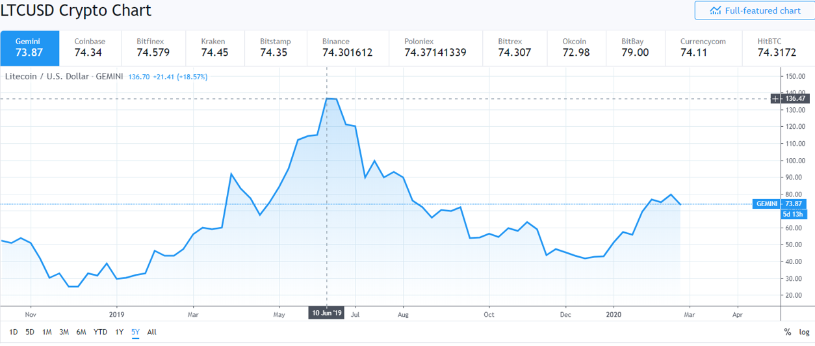Select the Bitfinex price tab
This screenshot has width=815, height=346.
click(x=151, y=47)
